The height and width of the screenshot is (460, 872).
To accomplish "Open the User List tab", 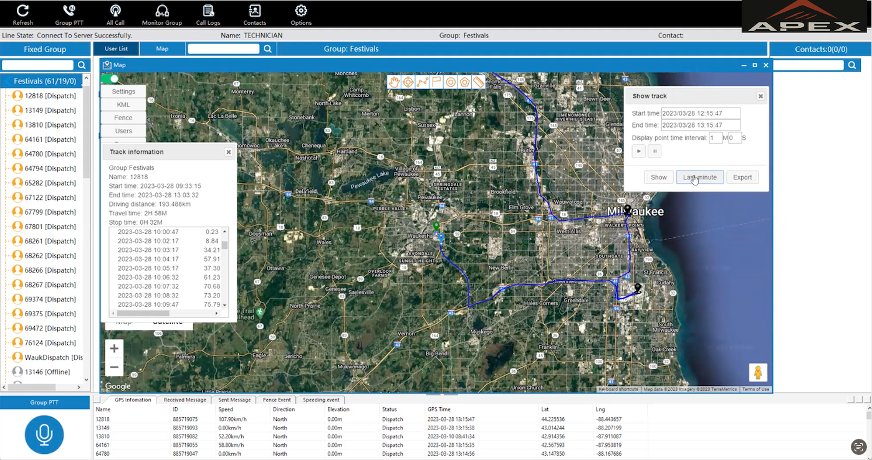I will [116, 49].
